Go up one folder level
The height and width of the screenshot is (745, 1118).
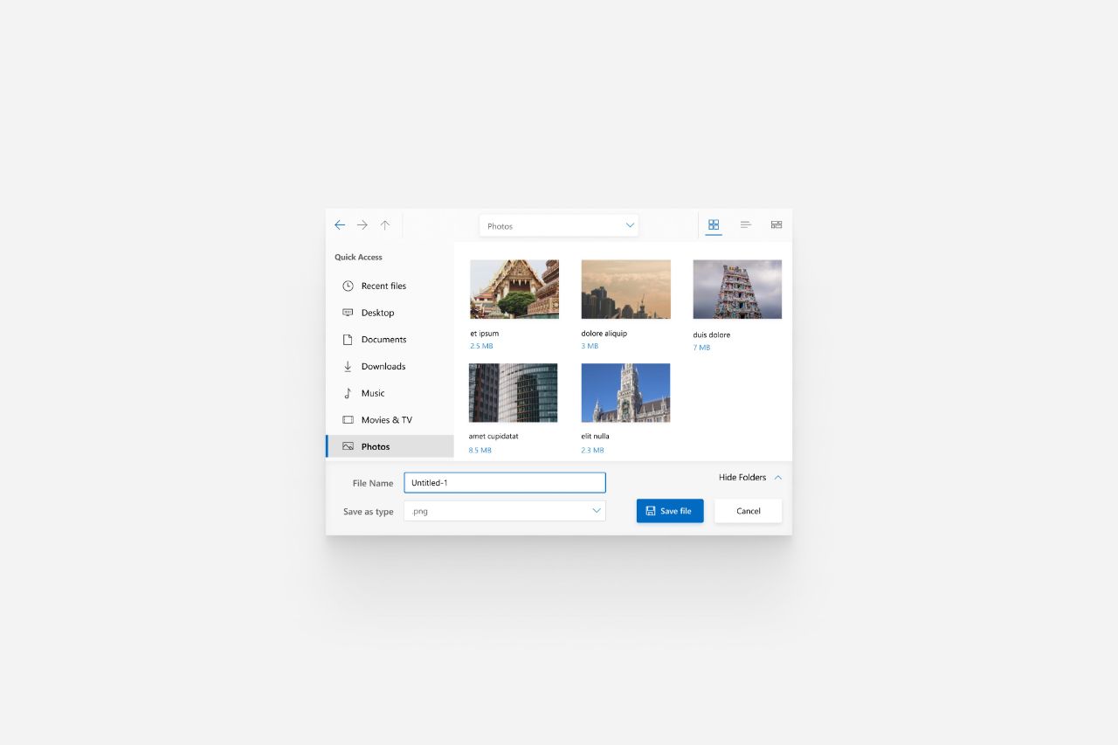click(x=385, y=225)
